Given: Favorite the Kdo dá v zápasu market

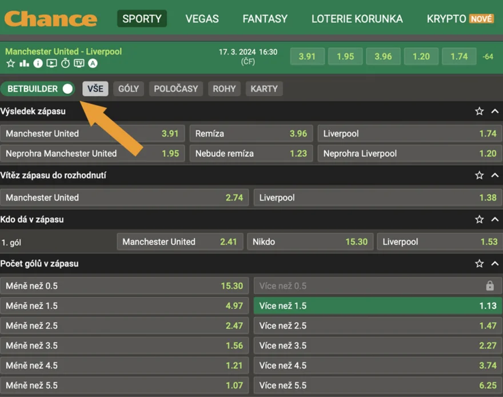Looking at the screenshot, I should pyautogui.click(x=479, y=219).
